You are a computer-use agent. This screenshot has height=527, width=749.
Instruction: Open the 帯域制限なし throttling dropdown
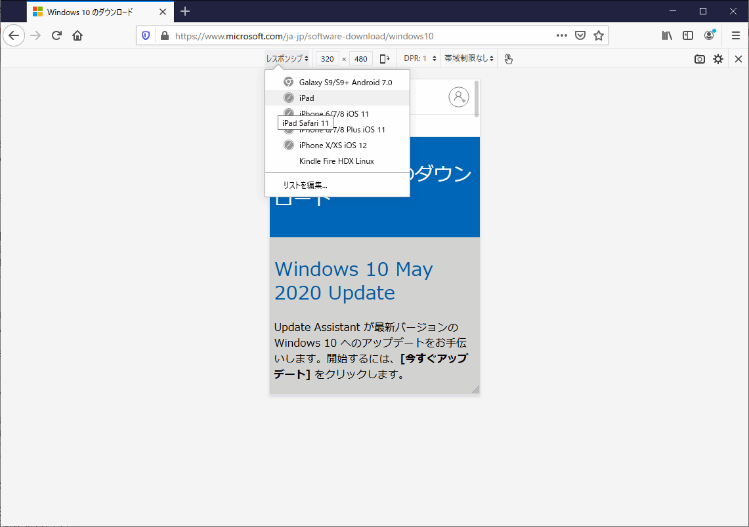point(469,58)
